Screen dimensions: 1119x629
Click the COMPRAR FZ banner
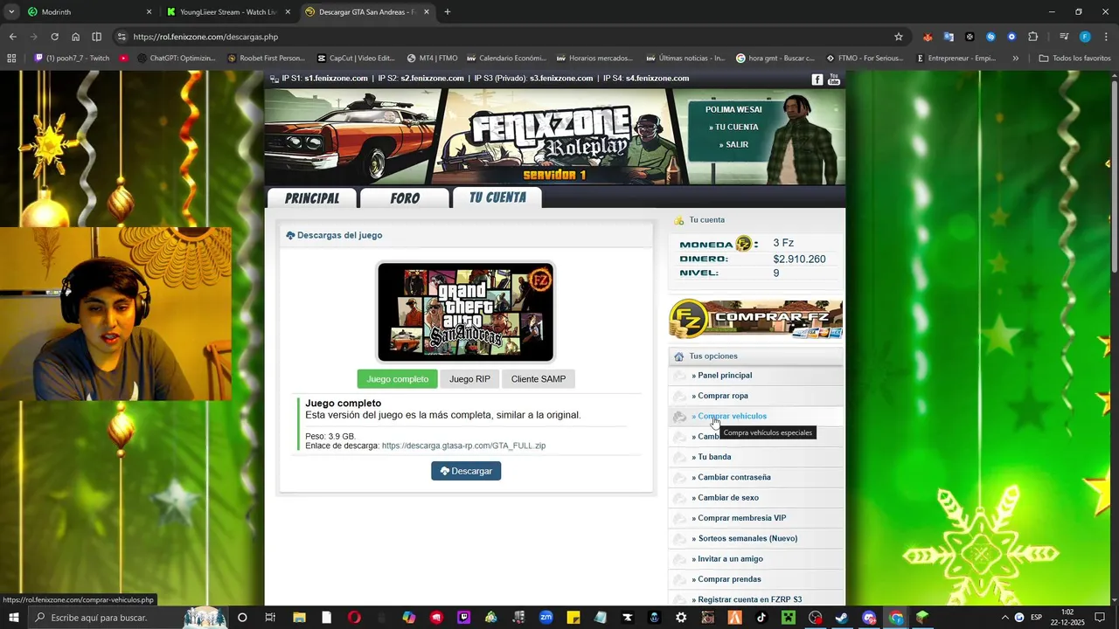click(756, 320)
